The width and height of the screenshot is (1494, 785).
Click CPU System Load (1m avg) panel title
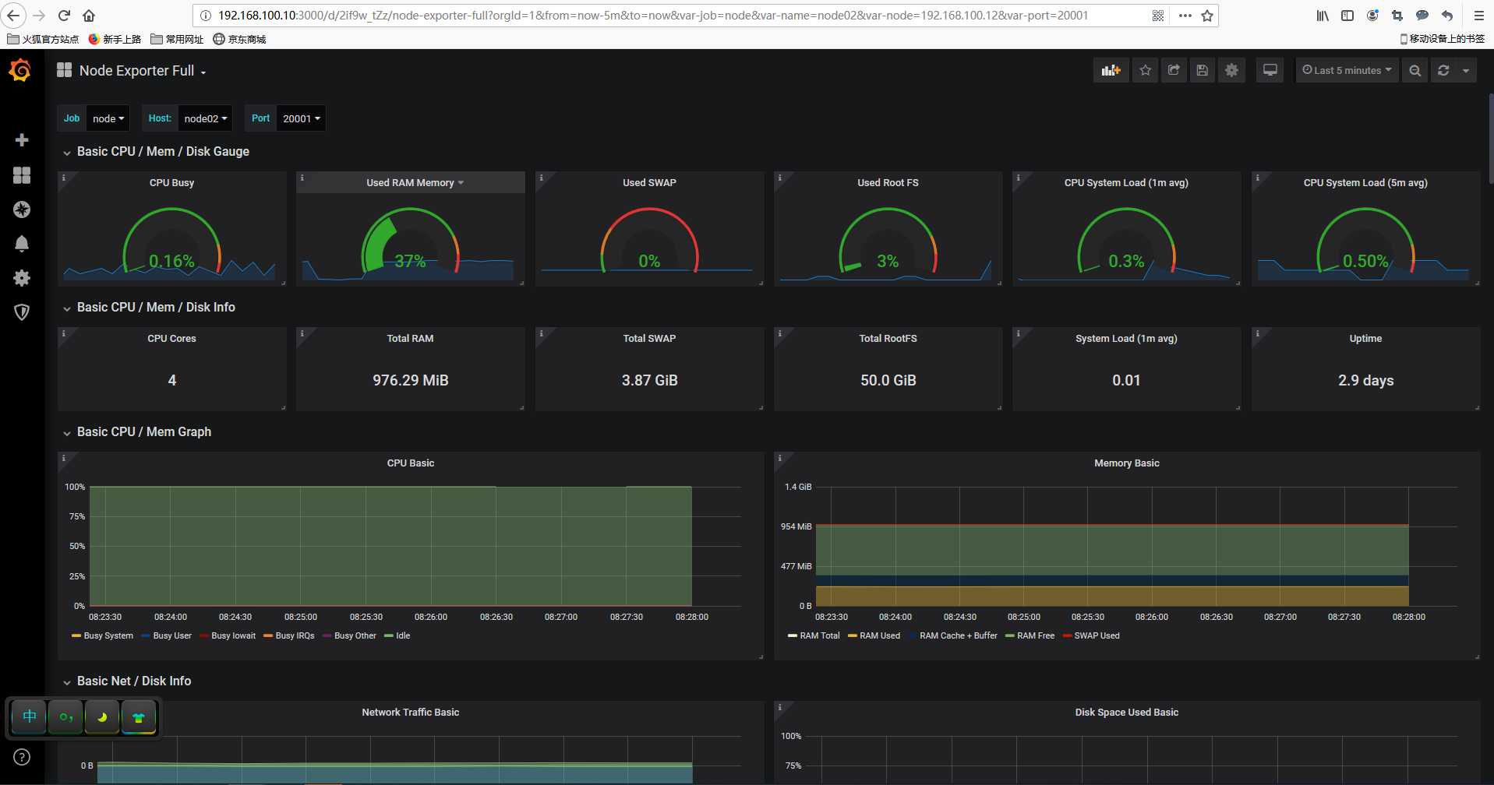coord(1126,183)
